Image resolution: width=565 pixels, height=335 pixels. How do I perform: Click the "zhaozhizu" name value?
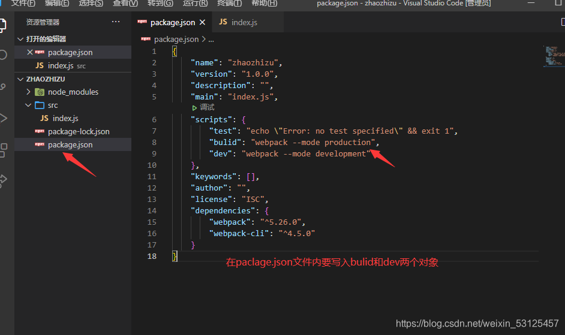pos(253,63)
